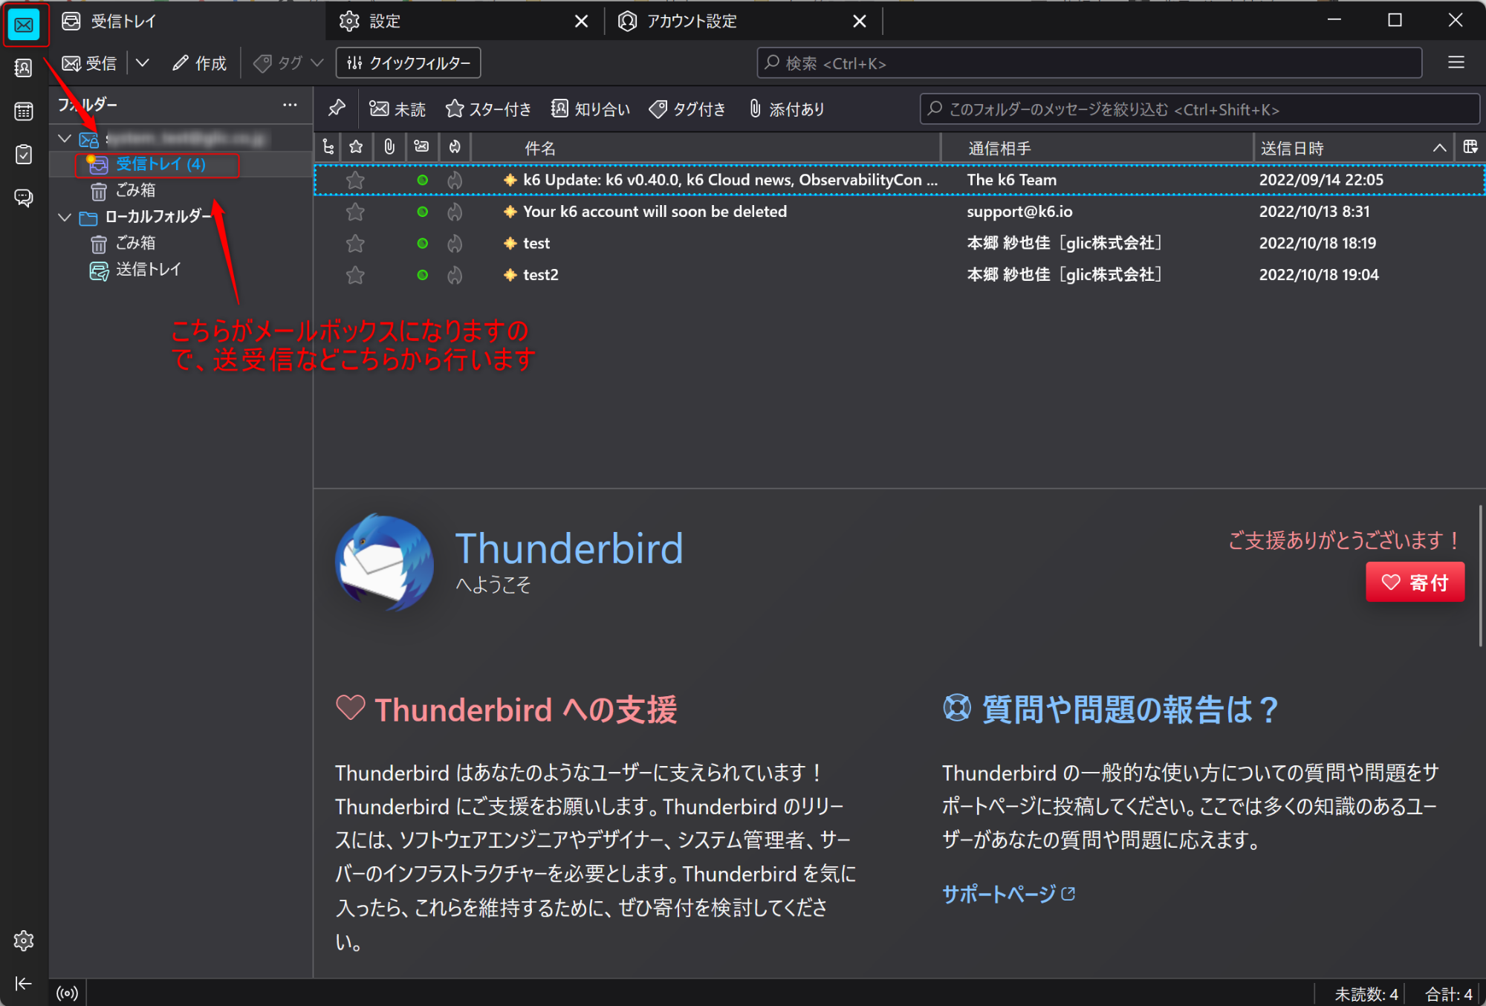
Task: Open the Get Messages dropdown arrow
Action: tap(143, 63)
